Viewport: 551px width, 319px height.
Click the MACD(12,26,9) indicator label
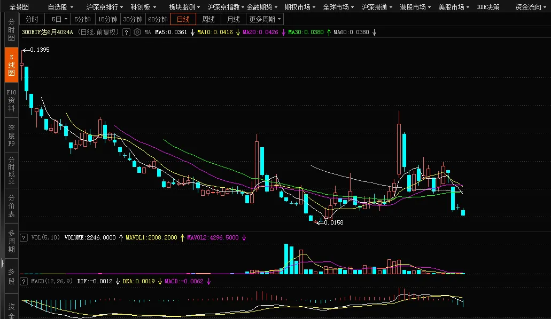point(52,282)
